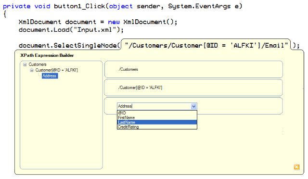Viewport: 308px width, 179px height.
Task: Collapse the Customers tree node
Action: click(25, 64)
